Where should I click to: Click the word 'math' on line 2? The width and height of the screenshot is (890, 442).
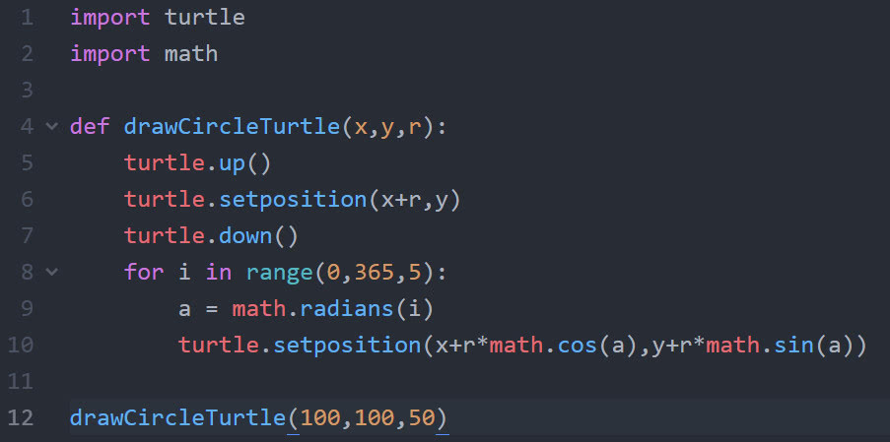coord(190,54)
